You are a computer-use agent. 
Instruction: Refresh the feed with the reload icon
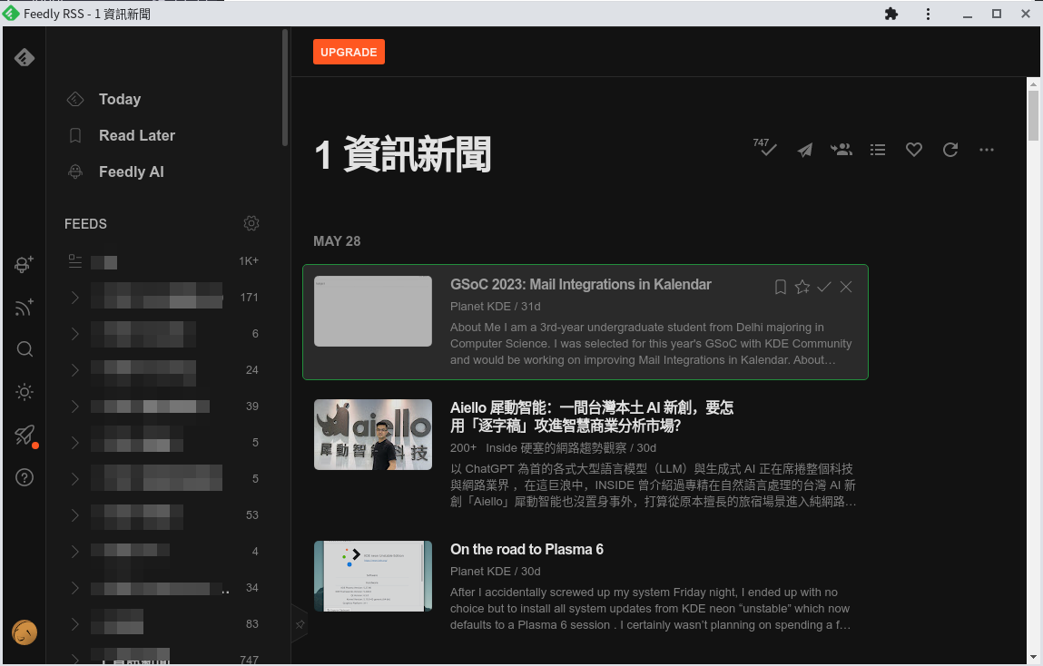(x=950, y=150)
